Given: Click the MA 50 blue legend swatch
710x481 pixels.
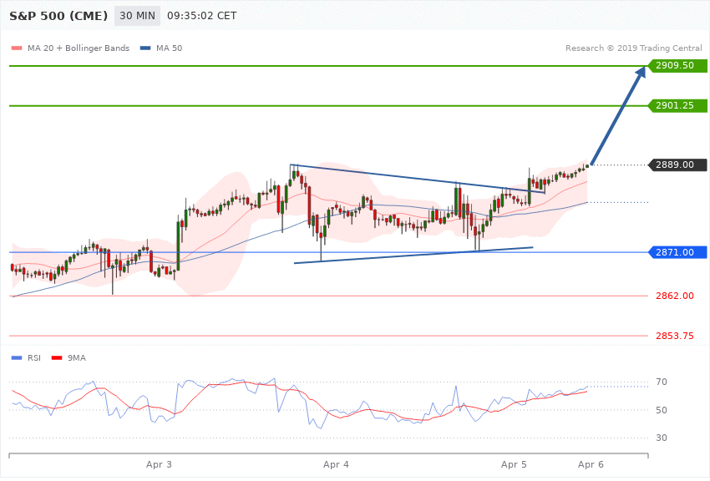Looking at the screenshot, I should coord(145,48).
